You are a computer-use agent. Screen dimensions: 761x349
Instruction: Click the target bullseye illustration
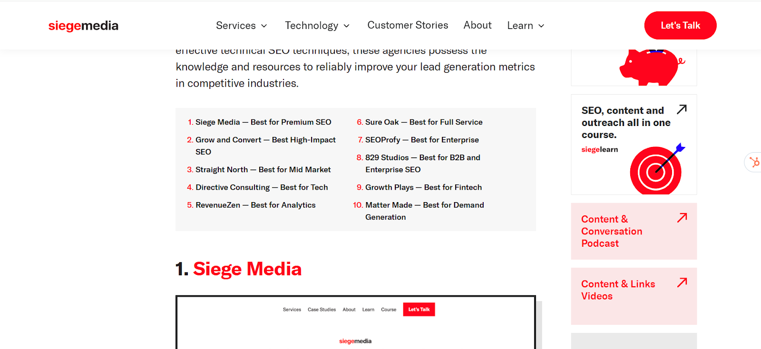(657, 169)
